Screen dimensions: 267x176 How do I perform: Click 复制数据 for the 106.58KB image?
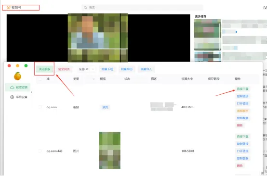tap(242, 158)
